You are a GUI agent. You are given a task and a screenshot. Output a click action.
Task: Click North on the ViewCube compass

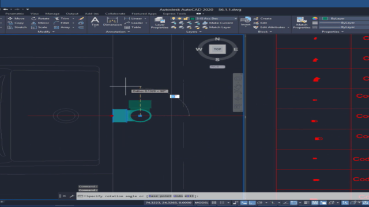(x=217, y=39)
